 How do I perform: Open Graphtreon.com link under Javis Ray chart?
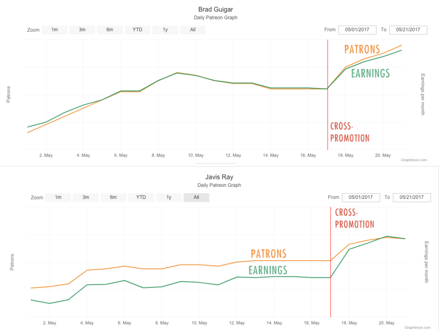417,327
